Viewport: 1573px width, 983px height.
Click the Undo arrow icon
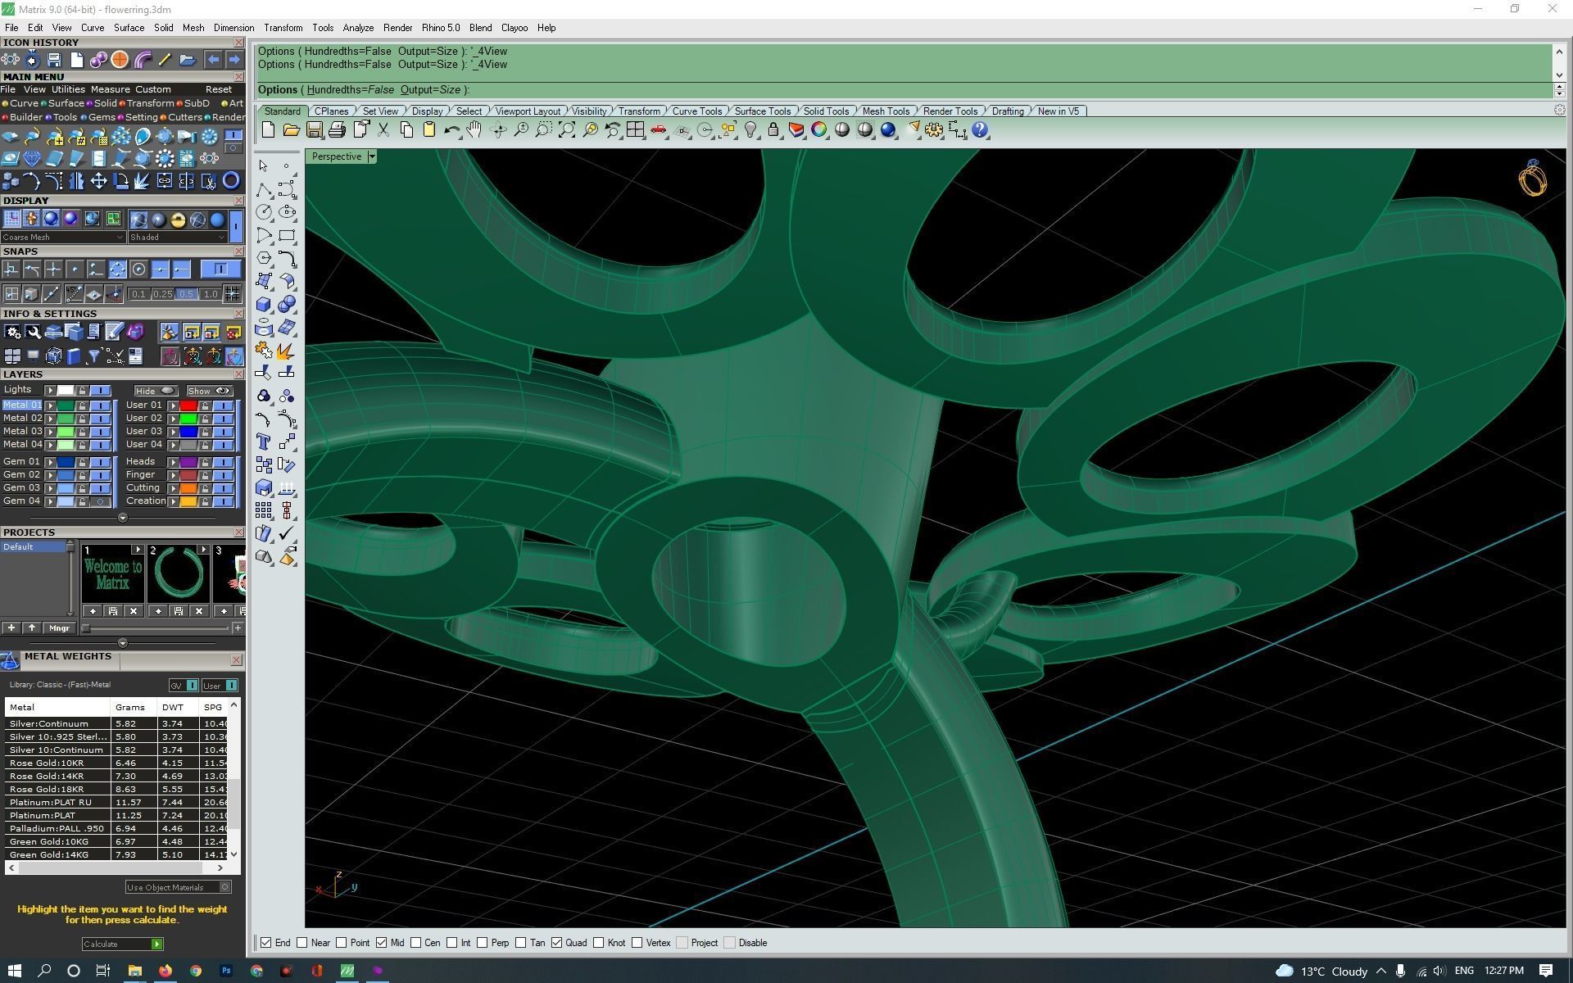click(451, 130)
